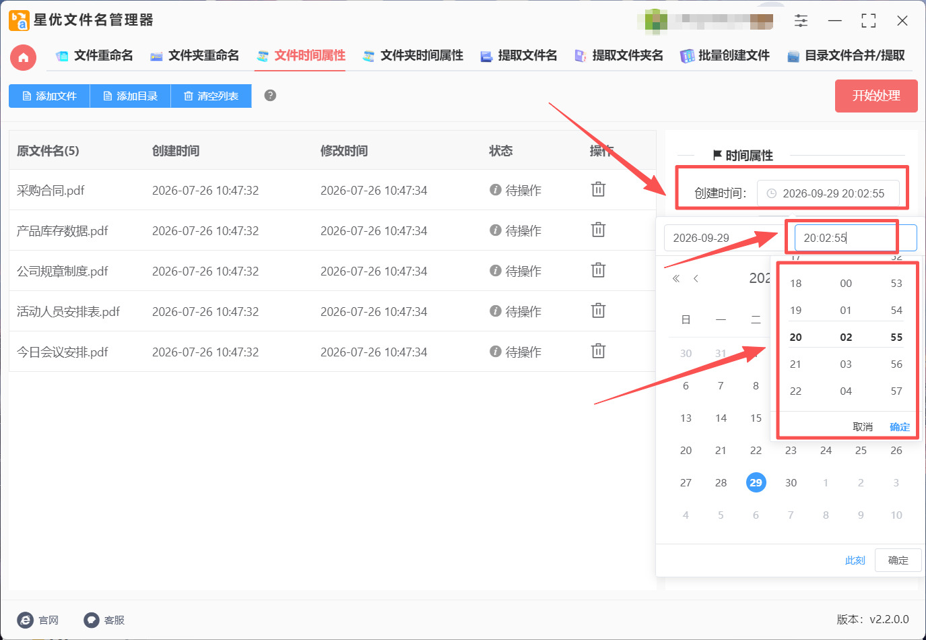The width and height of the screenshot is (926, 640).
Task: Click the 添加目录 button
Action: pyautogui.click(x=130, y=96)
